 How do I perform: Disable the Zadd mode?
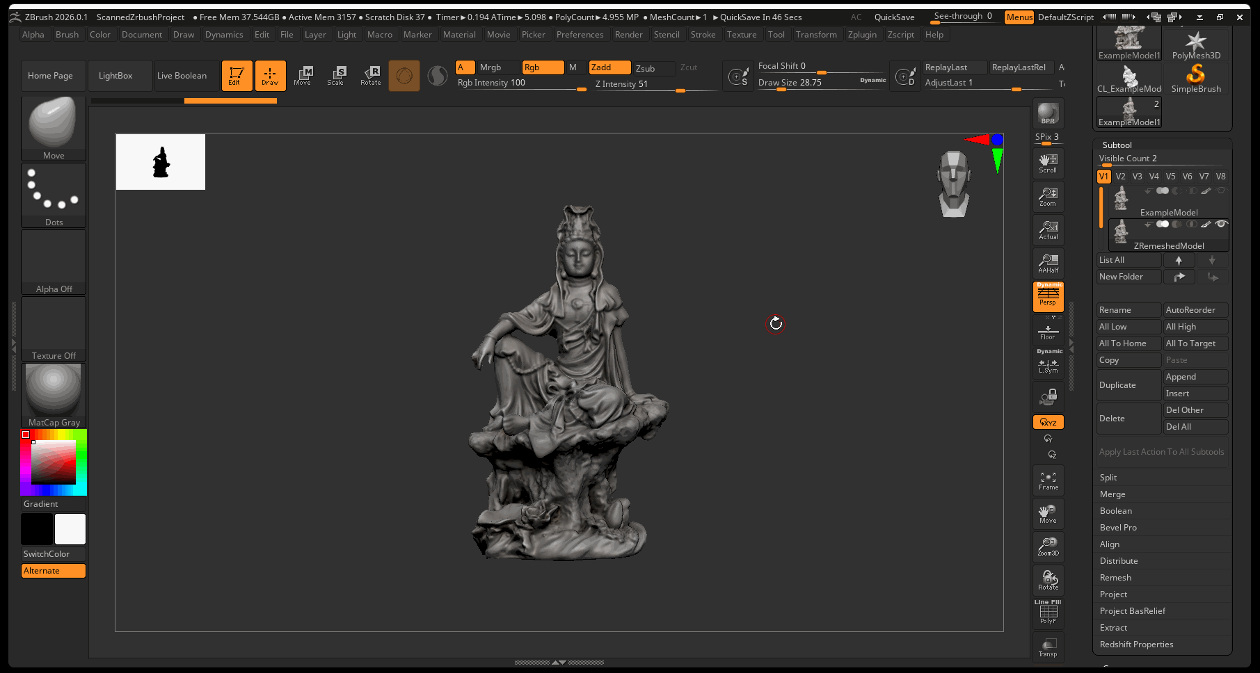(609, 67)
